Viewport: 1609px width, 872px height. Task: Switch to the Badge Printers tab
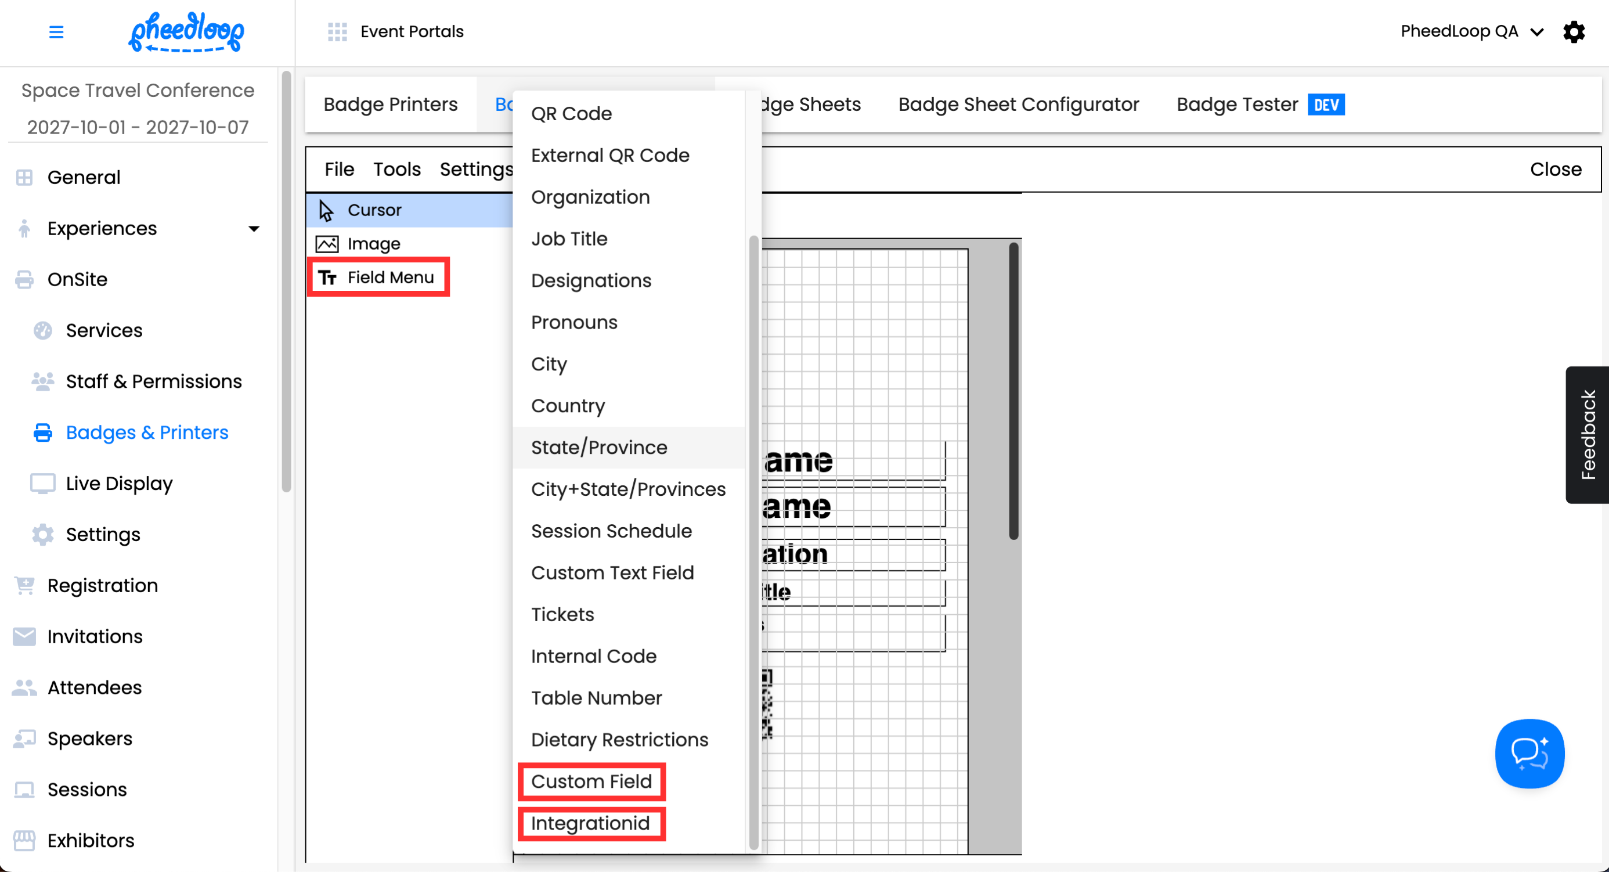tap(391, 105)
